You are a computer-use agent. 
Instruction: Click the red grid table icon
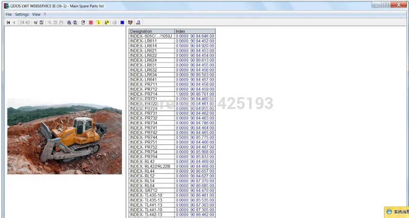pyautogui.click(x=91, y=23)
